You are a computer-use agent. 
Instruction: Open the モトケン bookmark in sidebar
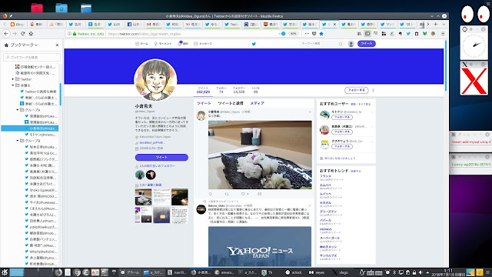click(x=41, y=135)
